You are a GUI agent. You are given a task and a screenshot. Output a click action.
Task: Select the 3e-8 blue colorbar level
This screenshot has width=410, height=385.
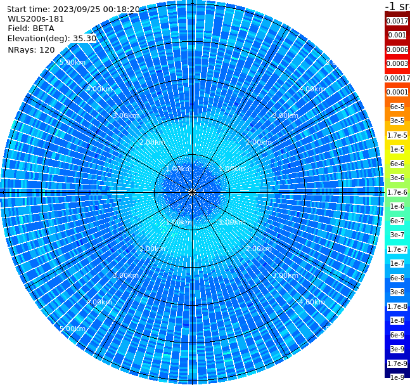click(x=397, y=292)
